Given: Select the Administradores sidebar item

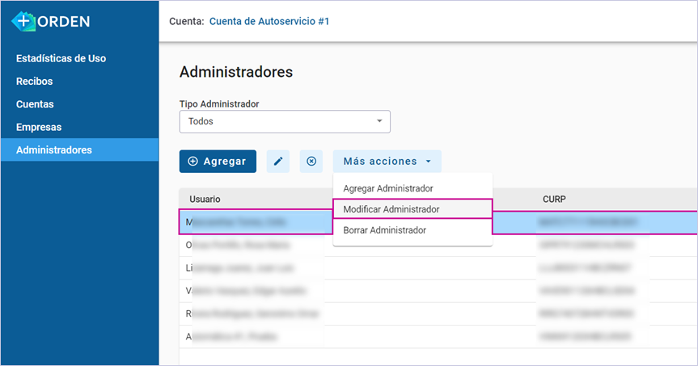Looking at the screenshot, I should (80, 149).
